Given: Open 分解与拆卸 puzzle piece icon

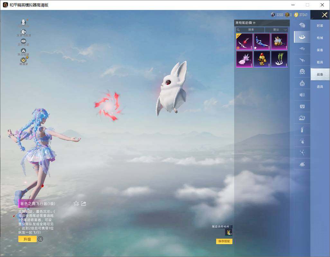Looking at the screenshot, I should click(x=23, y=32).
